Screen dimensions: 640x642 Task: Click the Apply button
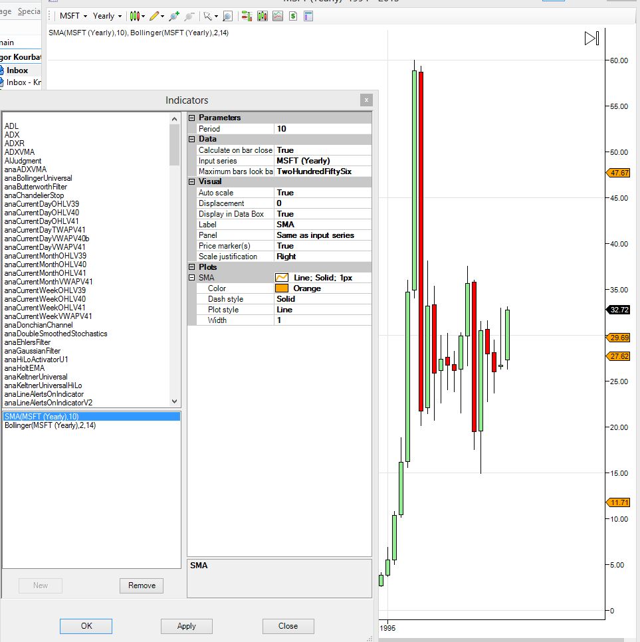click(186, 626)
